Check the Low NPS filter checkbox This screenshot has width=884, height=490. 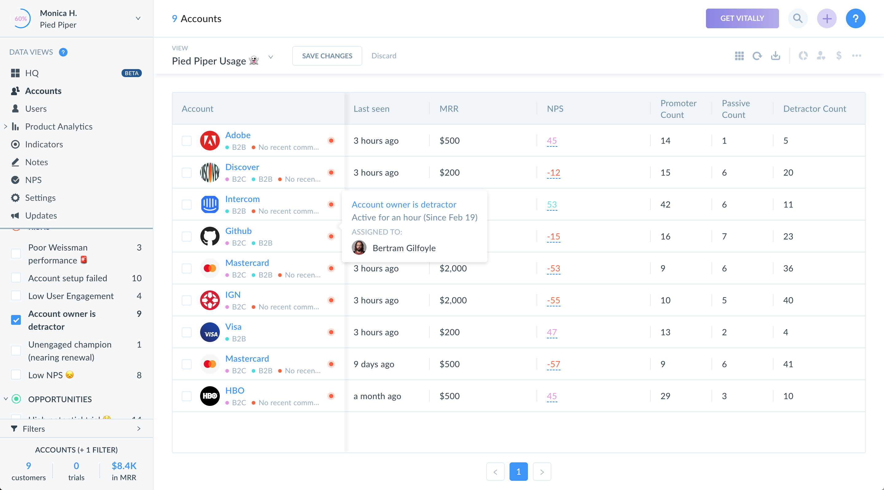(x=16, y=375)
